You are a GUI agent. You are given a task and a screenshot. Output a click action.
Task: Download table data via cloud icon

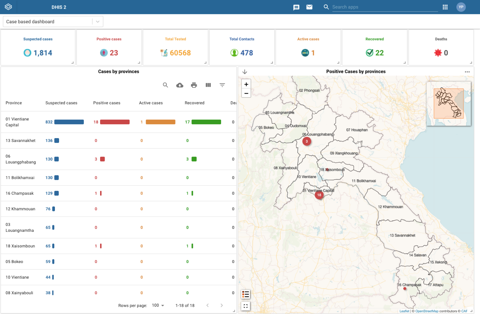180,85
